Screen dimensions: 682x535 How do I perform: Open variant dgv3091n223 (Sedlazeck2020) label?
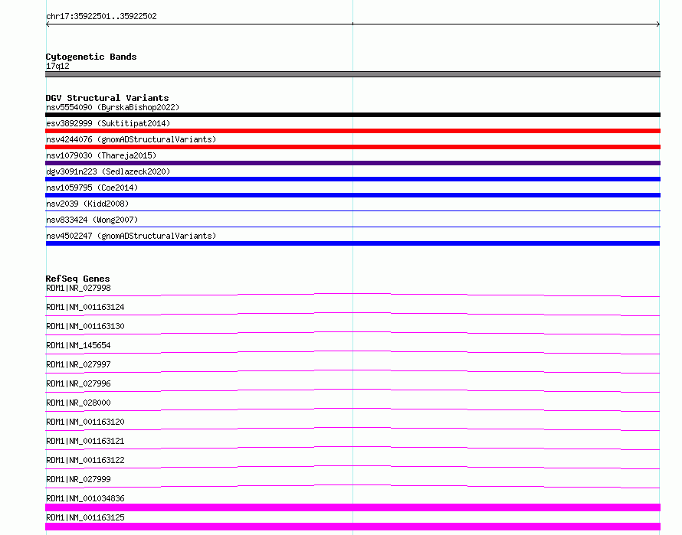tap(108, 171)
